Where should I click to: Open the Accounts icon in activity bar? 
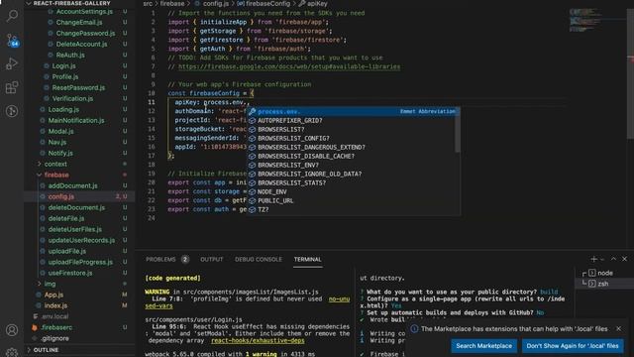coord(12,330)
